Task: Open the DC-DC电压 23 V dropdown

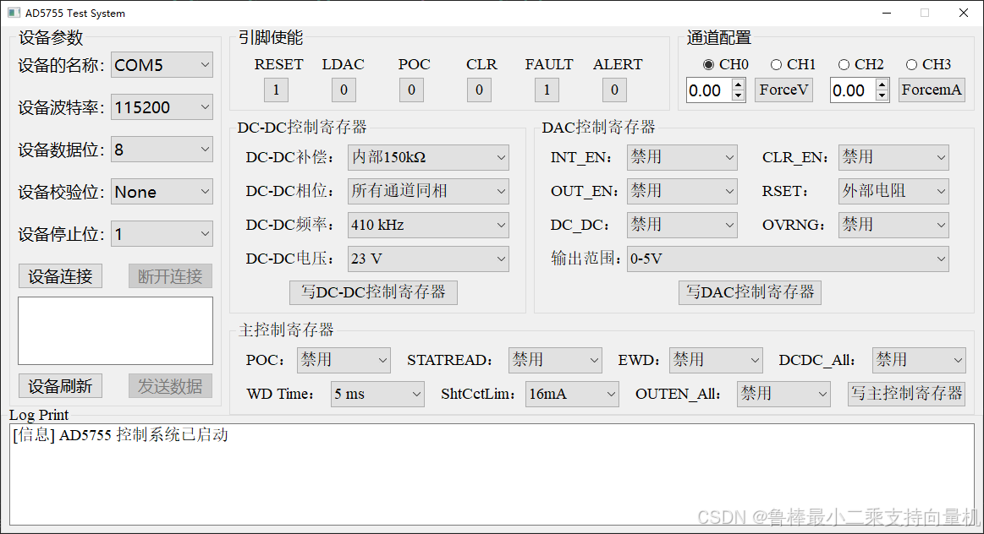Action: (x=429, y=259)
